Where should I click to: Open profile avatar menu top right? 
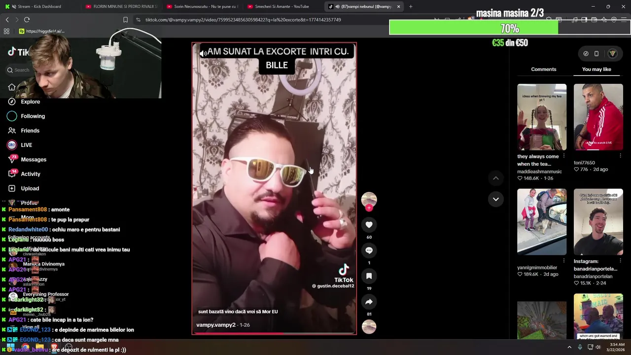point(612,53)
